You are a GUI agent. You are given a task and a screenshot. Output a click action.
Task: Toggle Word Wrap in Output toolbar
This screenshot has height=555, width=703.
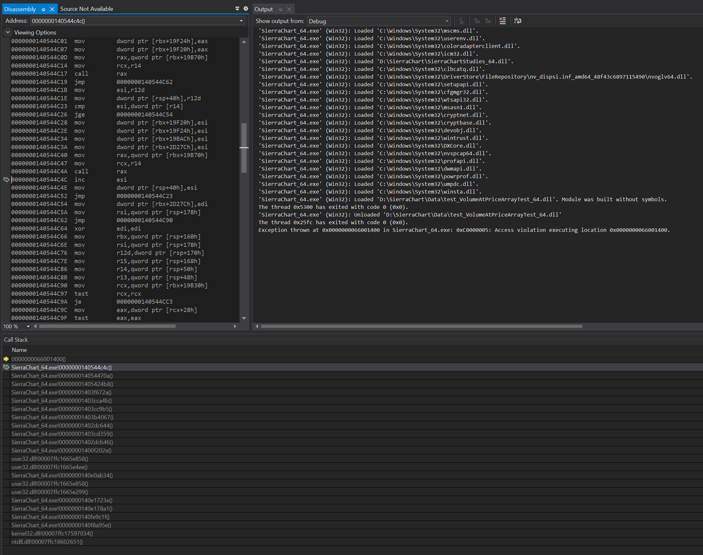click(517, 21)
